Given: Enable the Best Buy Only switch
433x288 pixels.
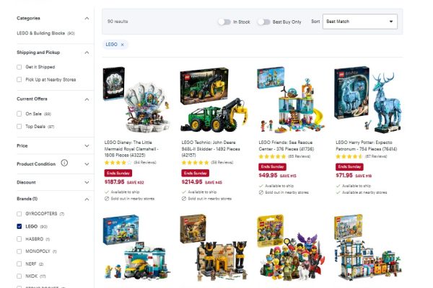Looking at the screenshot, I should (263, 22).
